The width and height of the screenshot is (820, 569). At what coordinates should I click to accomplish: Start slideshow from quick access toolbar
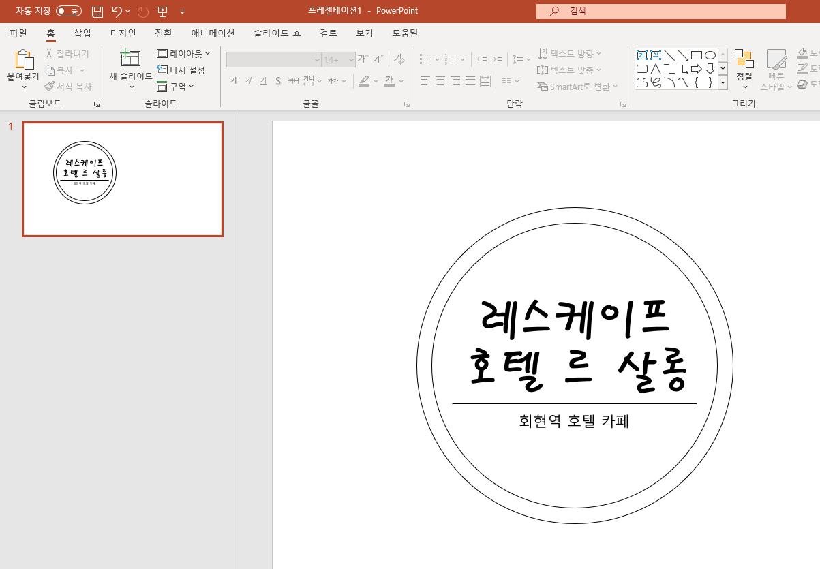pos(162,11)
